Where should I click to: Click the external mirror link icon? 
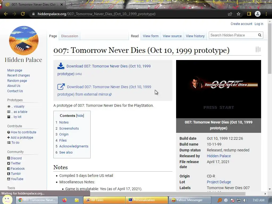point(61,87)
